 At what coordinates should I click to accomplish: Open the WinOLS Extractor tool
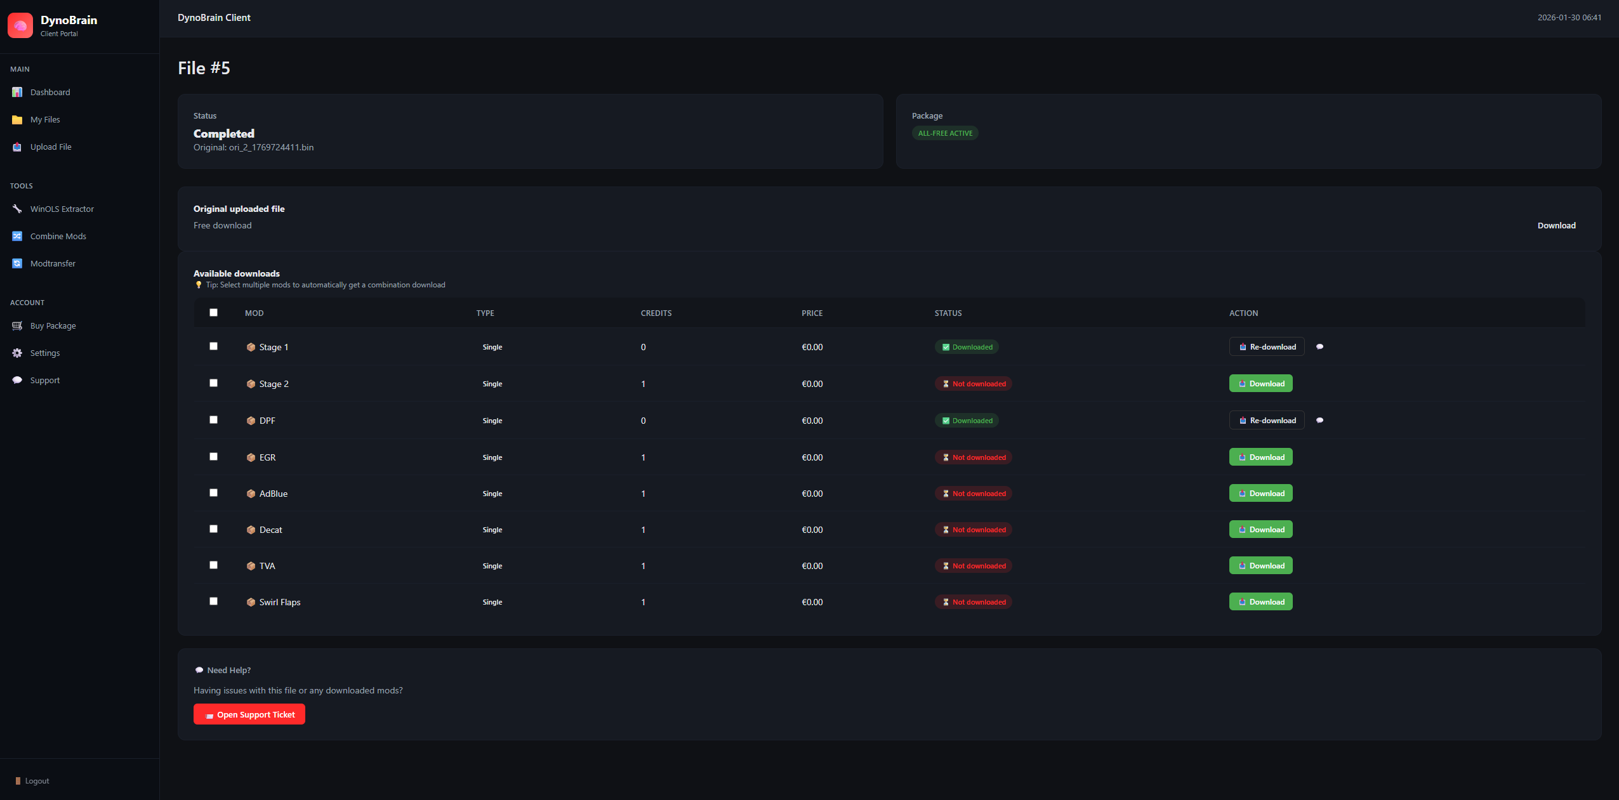click(17, 208)
